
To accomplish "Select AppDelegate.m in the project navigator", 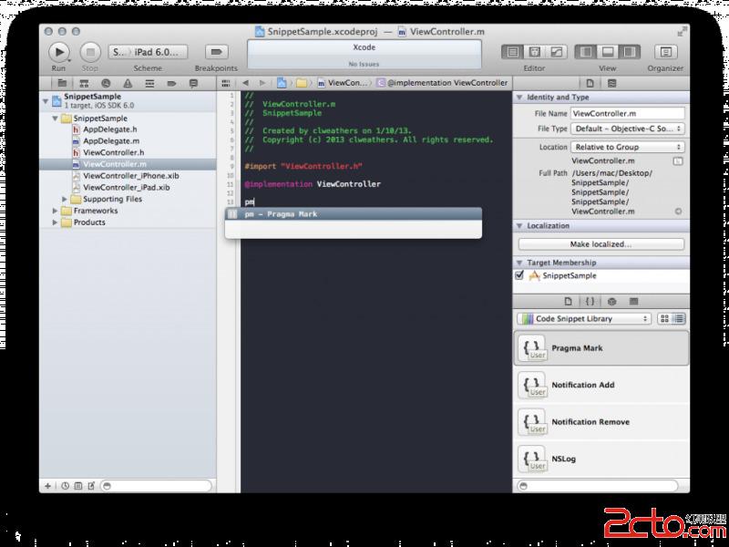I will click(110, 141).
